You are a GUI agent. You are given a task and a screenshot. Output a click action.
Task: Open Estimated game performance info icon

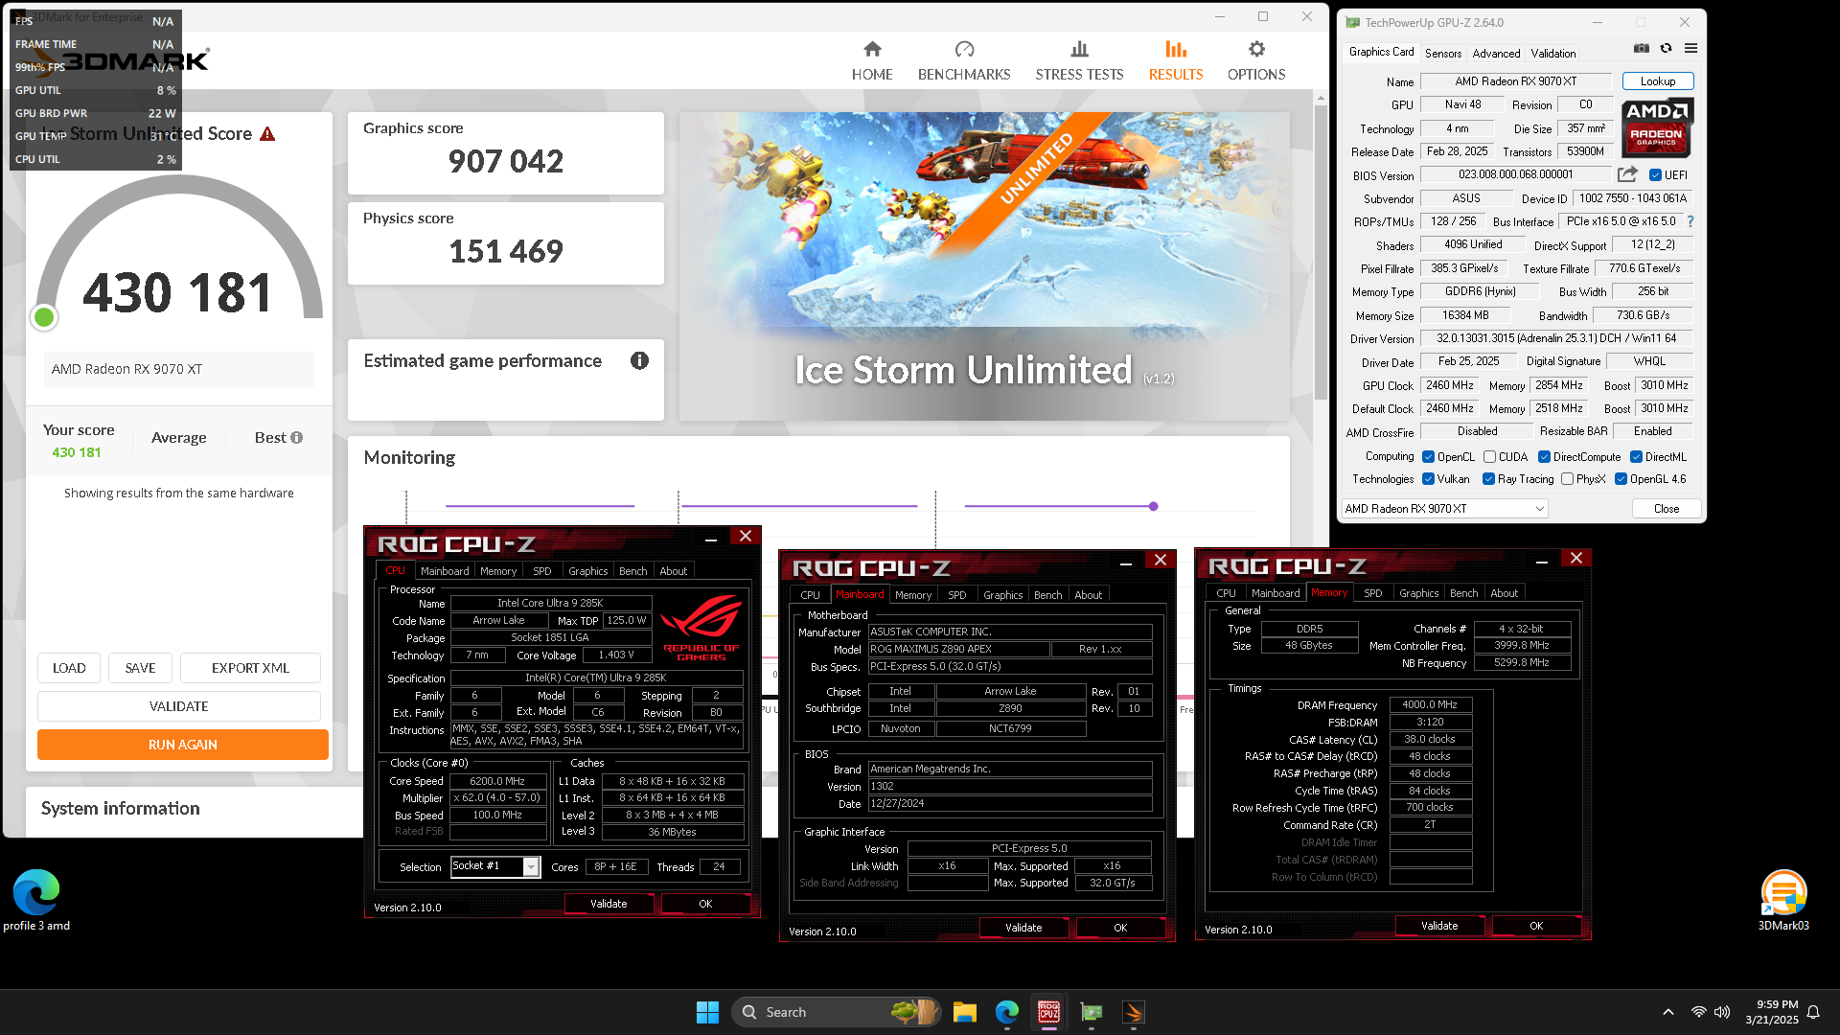[639, 360]
